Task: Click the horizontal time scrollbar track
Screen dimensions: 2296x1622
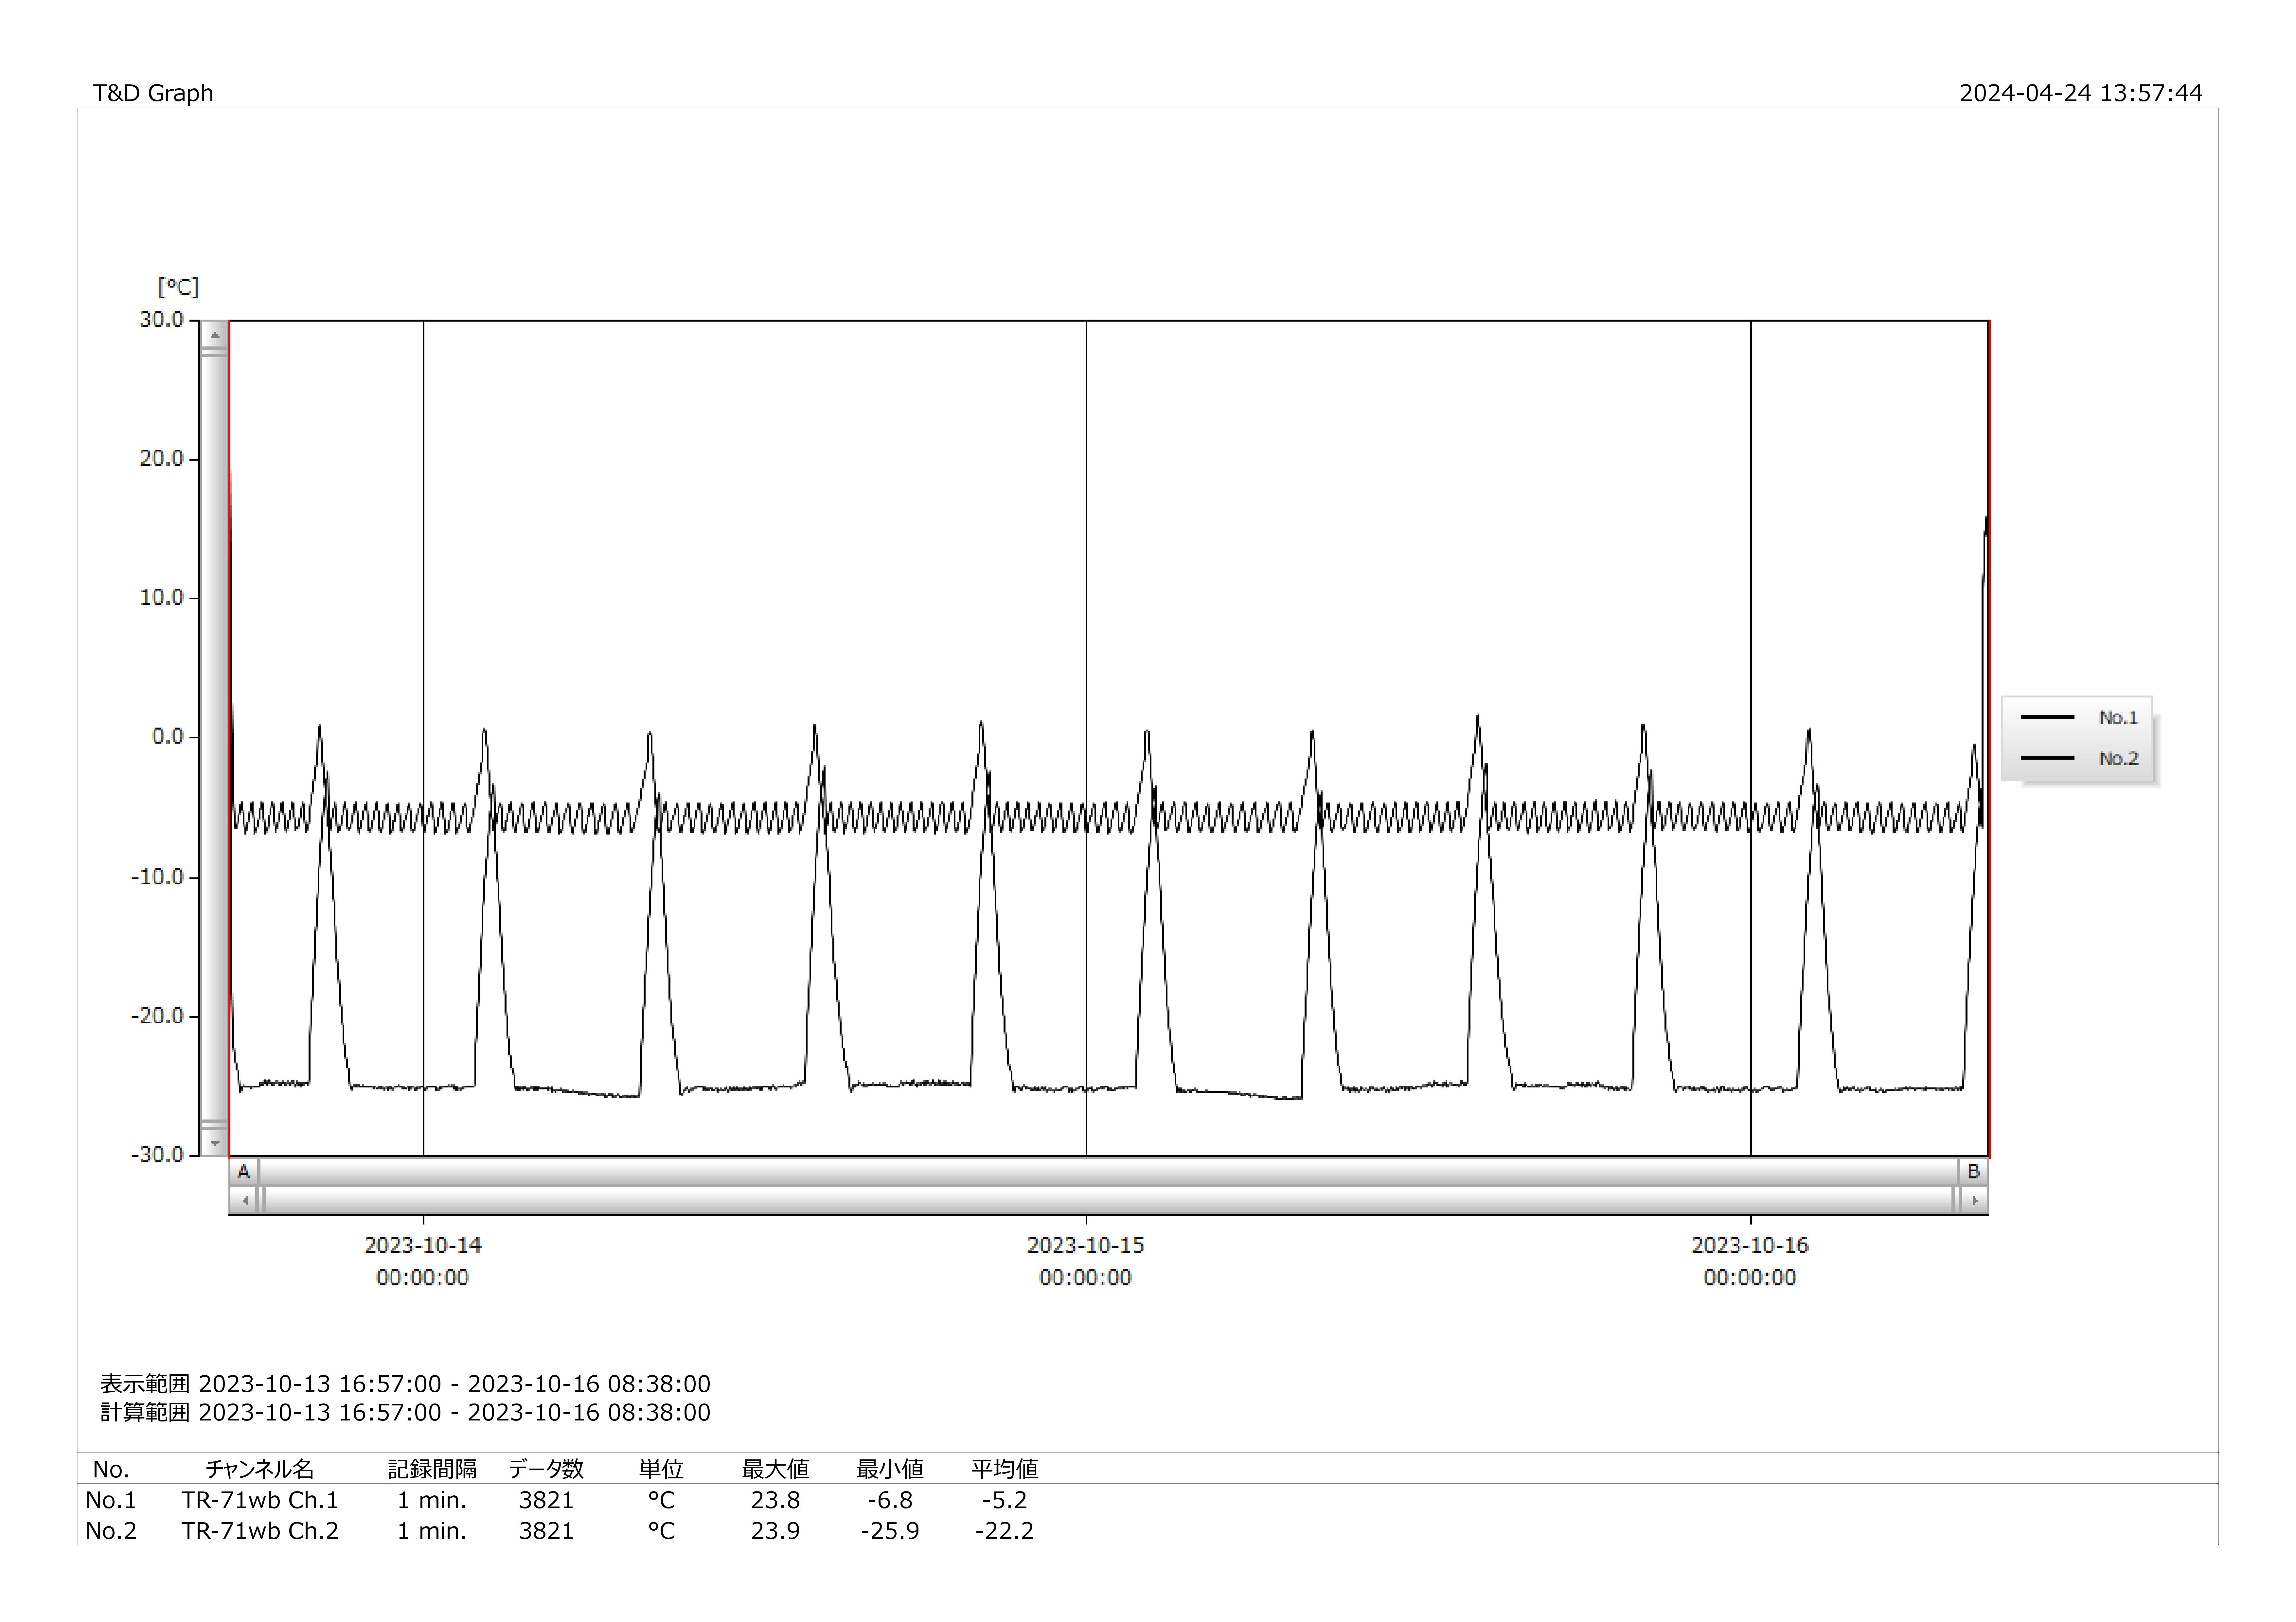Action: pyautogui.click(x=1108, y=1200)
